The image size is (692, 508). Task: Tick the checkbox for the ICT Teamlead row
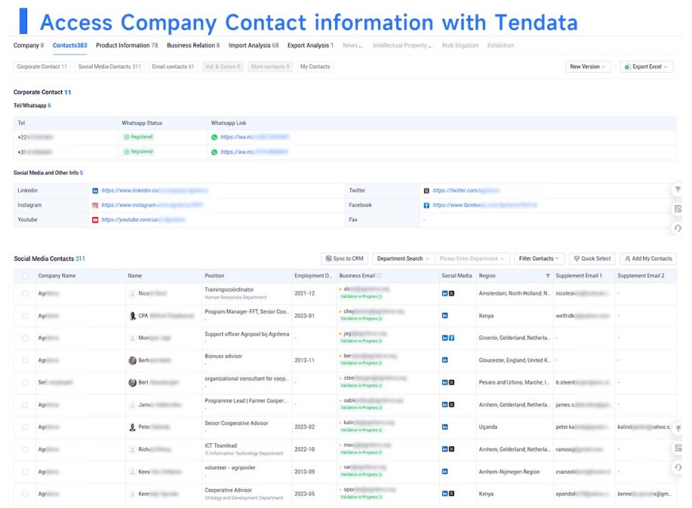(x=25, y=449)
